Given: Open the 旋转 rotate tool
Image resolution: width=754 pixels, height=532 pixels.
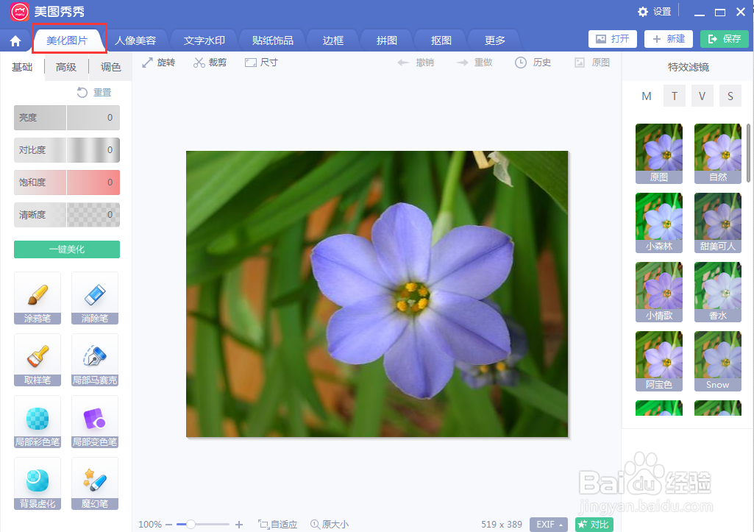Looking at the screenshot, I should pos(159,62).
